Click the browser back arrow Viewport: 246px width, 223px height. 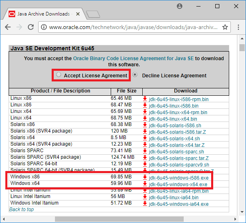coord(8,27)
